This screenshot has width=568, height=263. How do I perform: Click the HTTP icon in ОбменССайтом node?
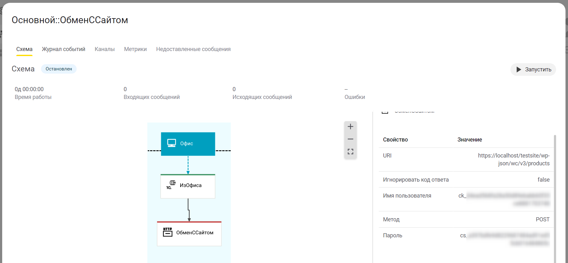click(168, 232)
